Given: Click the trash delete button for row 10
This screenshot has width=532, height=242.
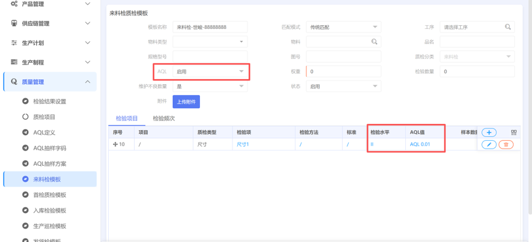Looking at the screenshot, I should [x=506, y=145].
